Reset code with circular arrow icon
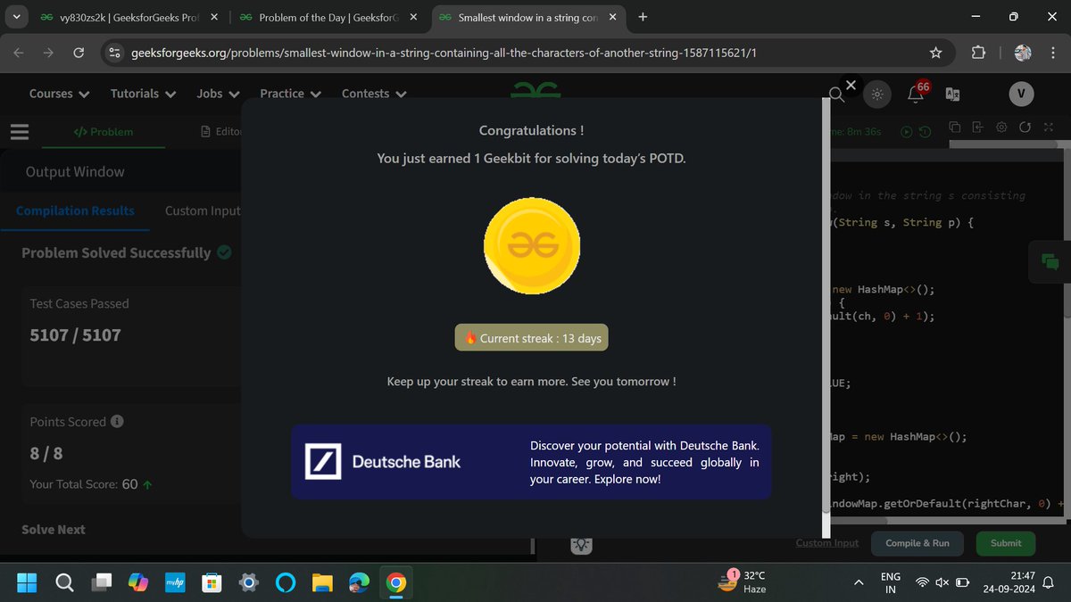 (1025, 128)
